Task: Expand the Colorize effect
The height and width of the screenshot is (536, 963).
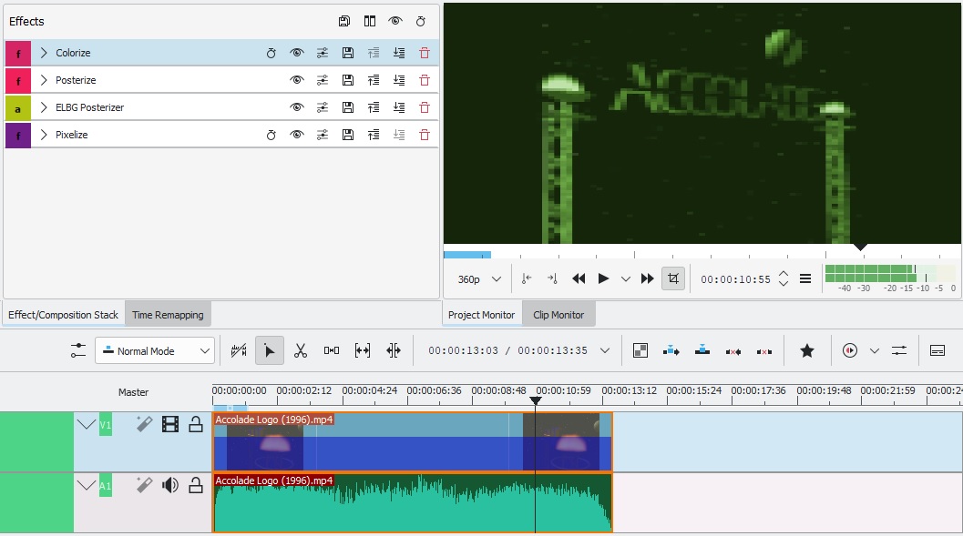Action: point(44,53)
